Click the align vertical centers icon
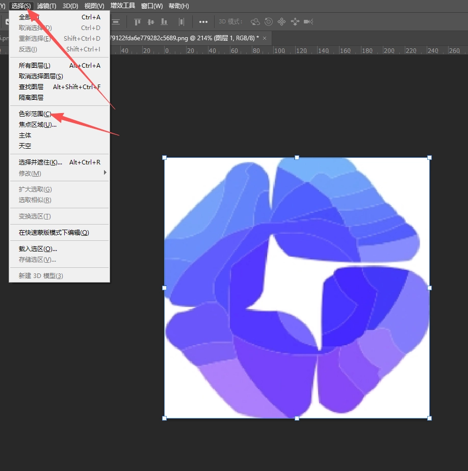Screen dimensions: 468x471 [x=150, y=22]
